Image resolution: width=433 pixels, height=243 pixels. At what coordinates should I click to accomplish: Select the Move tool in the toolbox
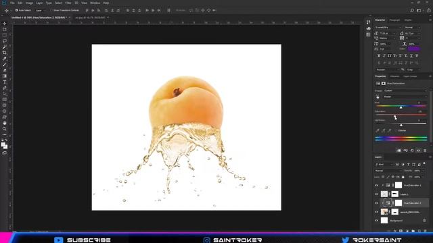pos(5,24)
